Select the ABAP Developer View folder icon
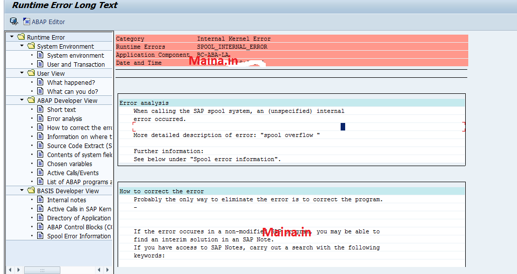Image resolution: width=517 pixels, height=274 pixels. point(31,100)
